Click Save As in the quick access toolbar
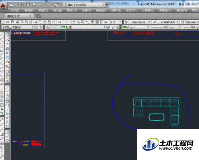Viewport: 199px width, 160px height. point(28,5)
